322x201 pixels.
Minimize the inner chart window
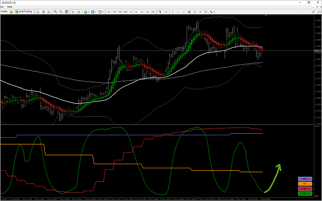(x=313, y=7)
